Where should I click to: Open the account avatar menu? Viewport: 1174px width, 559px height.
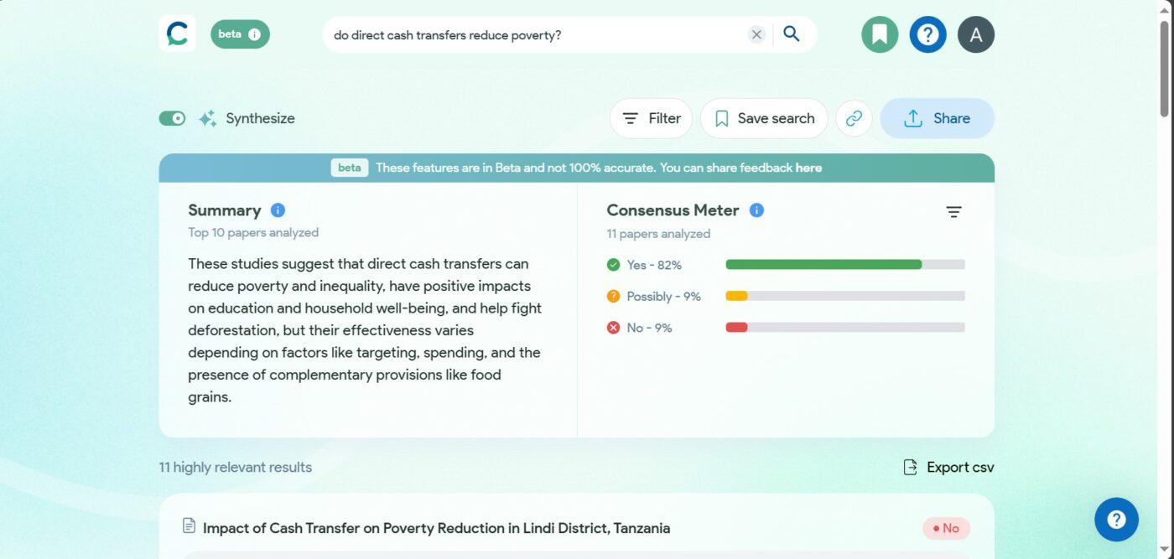(x=976, y=34)
